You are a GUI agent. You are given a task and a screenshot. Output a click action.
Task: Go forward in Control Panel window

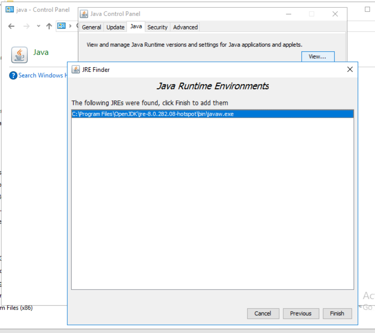[x=26, y=26]
